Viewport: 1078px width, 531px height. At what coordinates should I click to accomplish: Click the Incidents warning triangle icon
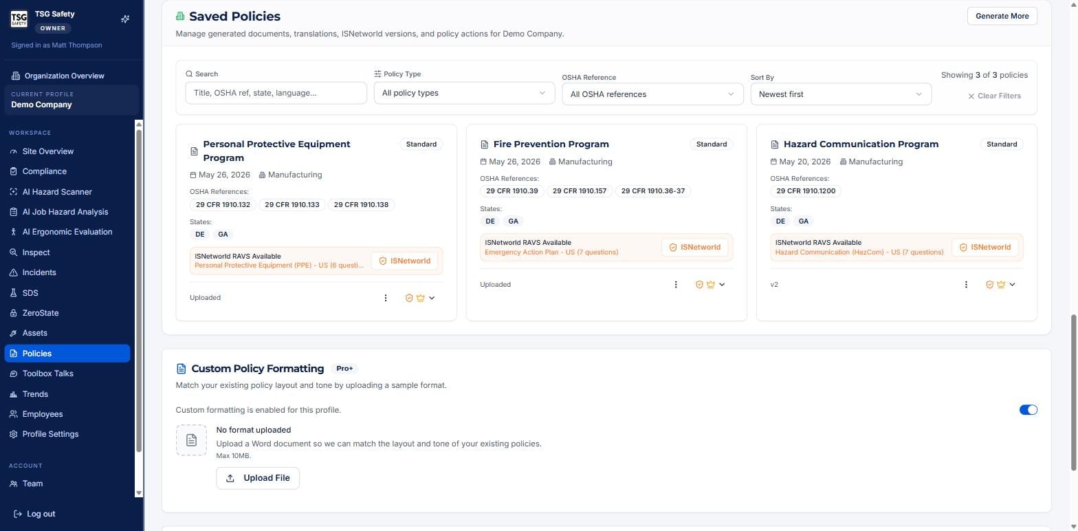click(x=13, y=272)
